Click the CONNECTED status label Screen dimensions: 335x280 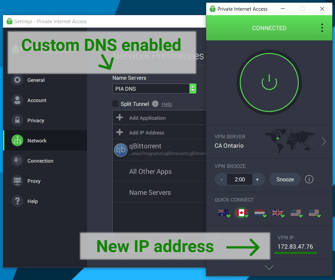pos(269,28)
